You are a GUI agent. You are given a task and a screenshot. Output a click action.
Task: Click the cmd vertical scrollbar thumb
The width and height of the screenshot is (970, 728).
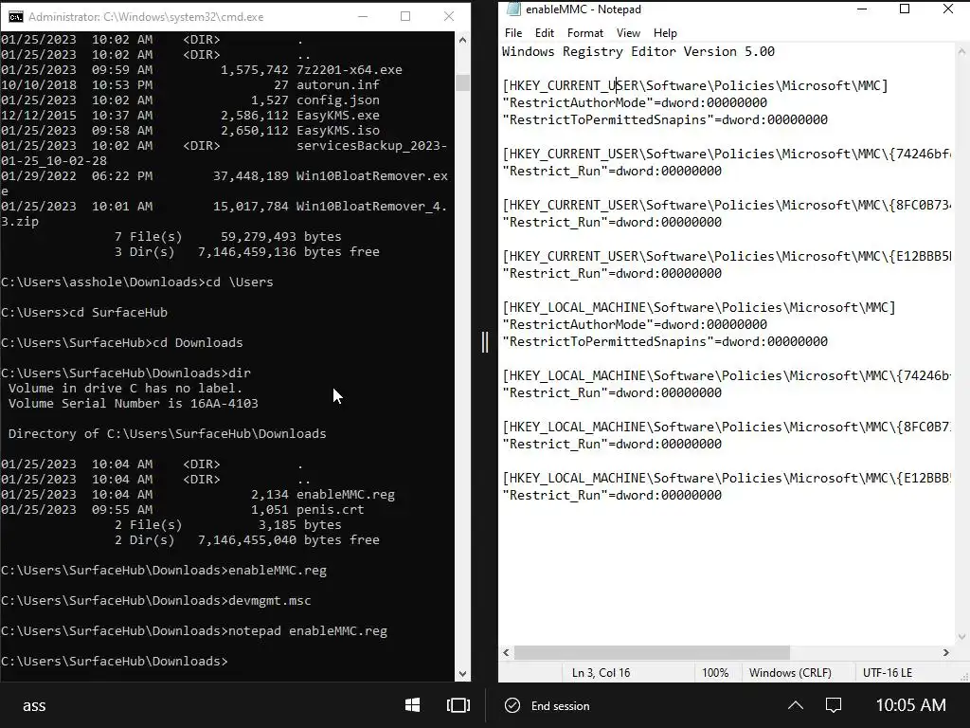[x=462, y=82]
